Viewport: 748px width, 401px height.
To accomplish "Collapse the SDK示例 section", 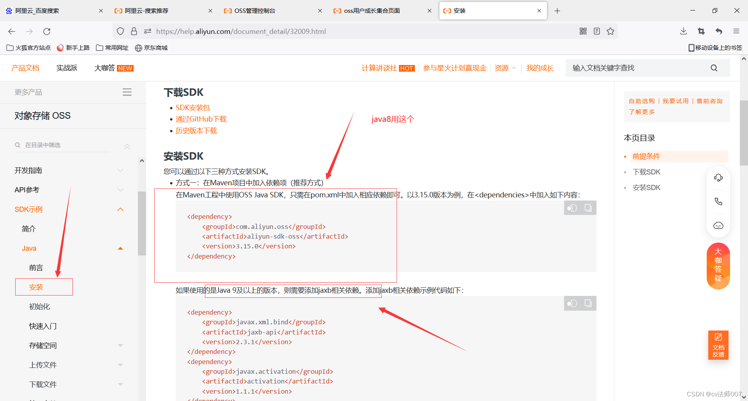I will [x=120, y=209].
